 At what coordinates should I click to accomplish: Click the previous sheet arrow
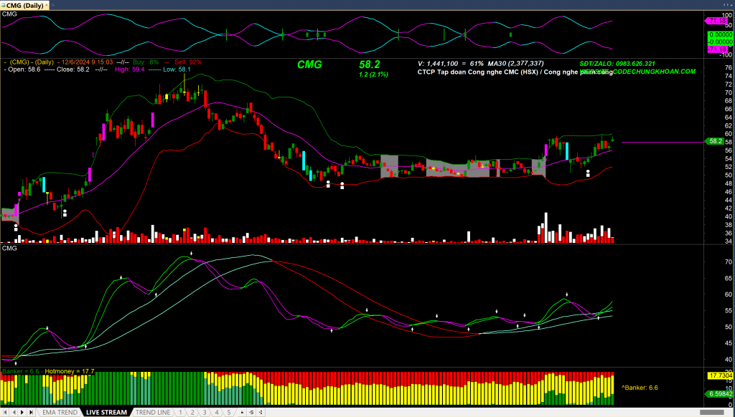pos(14,412)
